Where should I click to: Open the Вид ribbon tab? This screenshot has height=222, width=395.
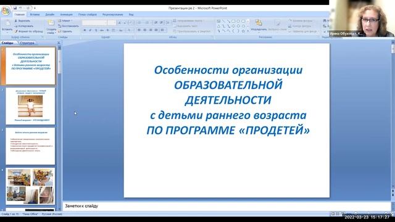click(131, 15)
